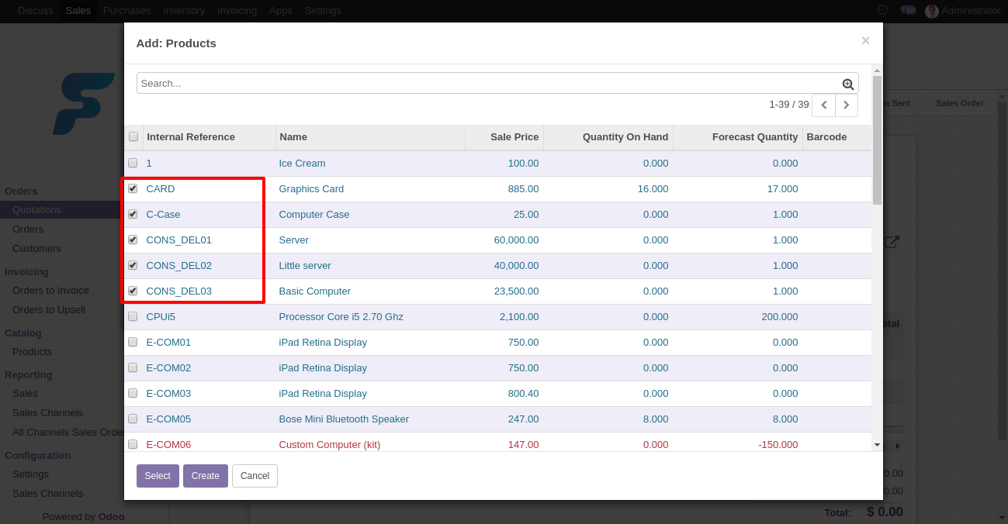Check the E-COM06 row checkbox
The height and width of the screenshot is (524, 1008).
[x=133, y=444]
